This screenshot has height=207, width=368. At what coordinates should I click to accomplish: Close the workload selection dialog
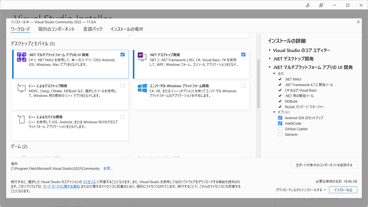tap(358, 22)
